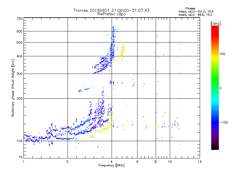235x176 pixels.
Task: Click the '600' height axis label
Action: coord(19,31)
